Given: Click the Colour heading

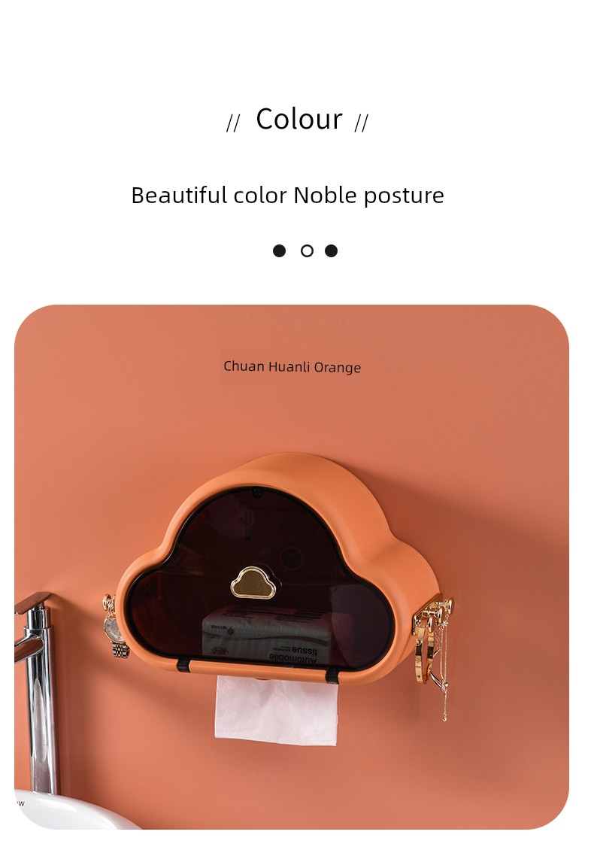Looking at the screenshot, I should coord(299,120).
